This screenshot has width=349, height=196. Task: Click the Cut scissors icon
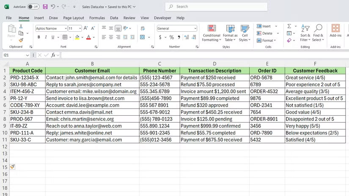[21, 27]
